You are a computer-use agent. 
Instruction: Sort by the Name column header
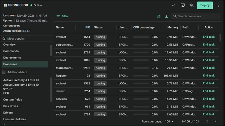(60, 27)
